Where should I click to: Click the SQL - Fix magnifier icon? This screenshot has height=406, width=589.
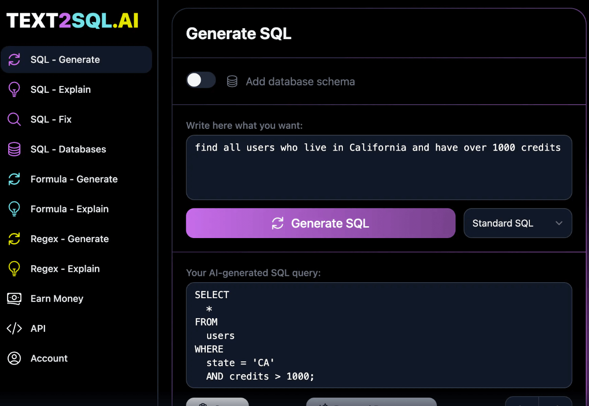pyautogui.click(x=14, y=119)
